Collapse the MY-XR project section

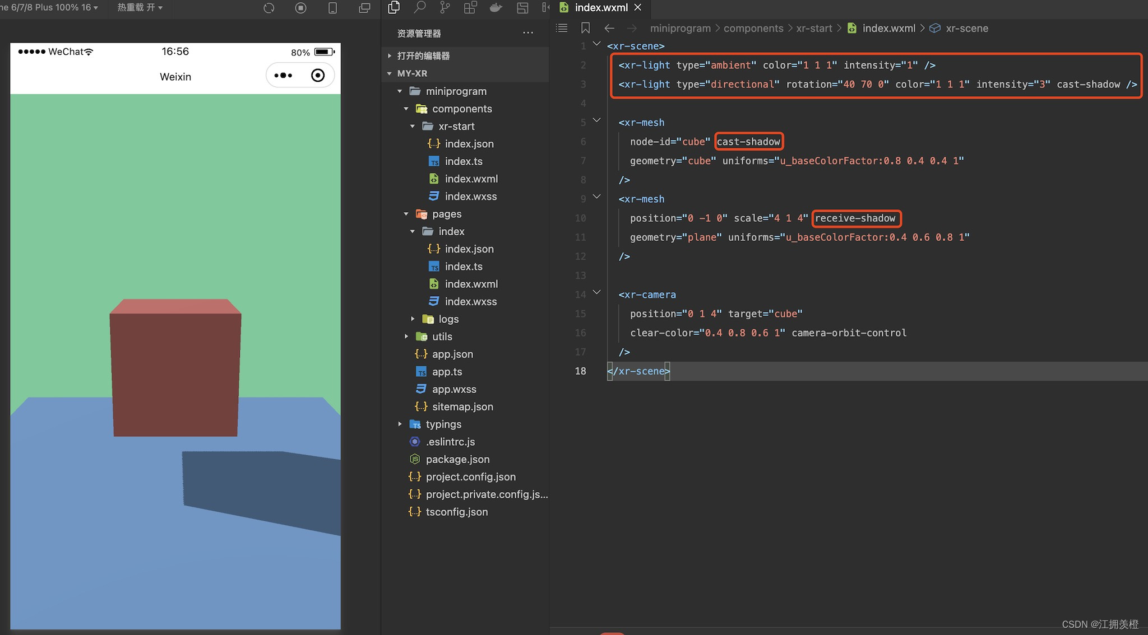411,73
